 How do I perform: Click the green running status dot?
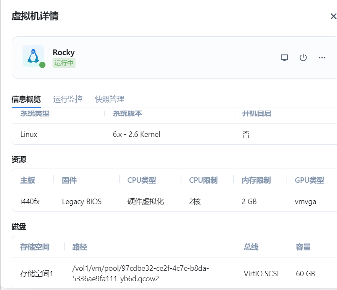pos(42,65)
